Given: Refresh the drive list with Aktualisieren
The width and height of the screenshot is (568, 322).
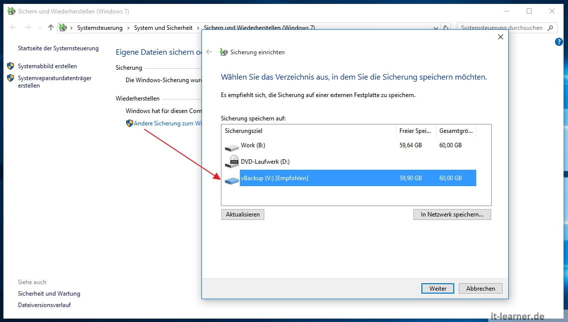Looking at the screenshot, I should tap(242, 214).
